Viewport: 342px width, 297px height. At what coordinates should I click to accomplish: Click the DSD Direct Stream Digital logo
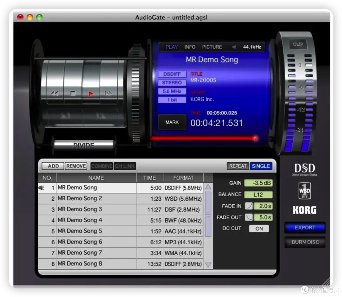click(305, 170)
